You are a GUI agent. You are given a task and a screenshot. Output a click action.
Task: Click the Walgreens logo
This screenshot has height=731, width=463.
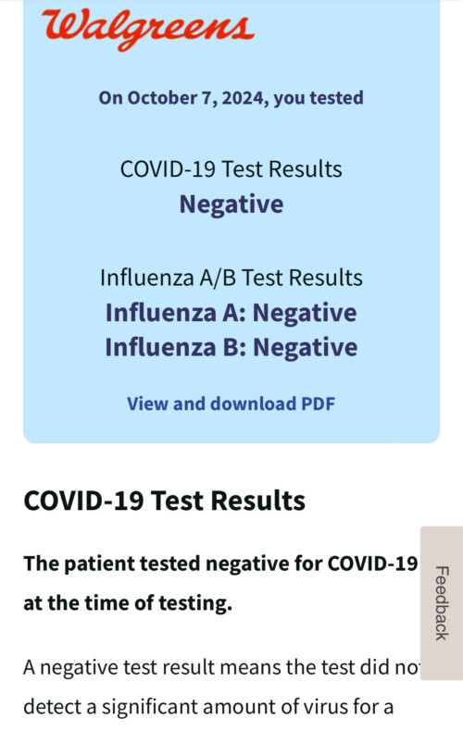coord(148,29)
